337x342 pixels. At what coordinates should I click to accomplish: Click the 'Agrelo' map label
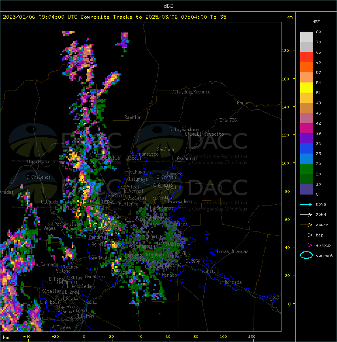click(99, 244)
